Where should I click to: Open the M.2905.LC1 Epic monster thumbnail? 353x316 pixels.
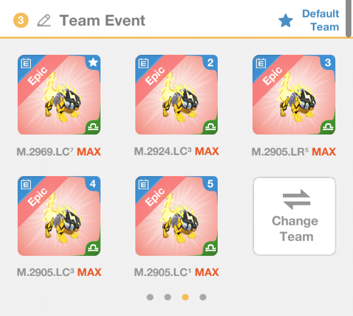click(x=176, y=216)
